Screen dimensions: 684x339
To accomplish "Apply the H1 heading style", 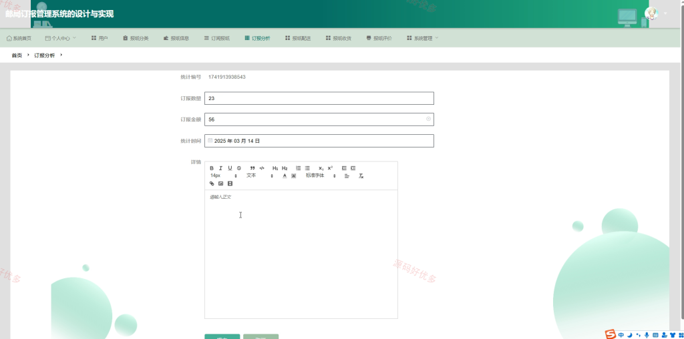I will coord(275,168).
